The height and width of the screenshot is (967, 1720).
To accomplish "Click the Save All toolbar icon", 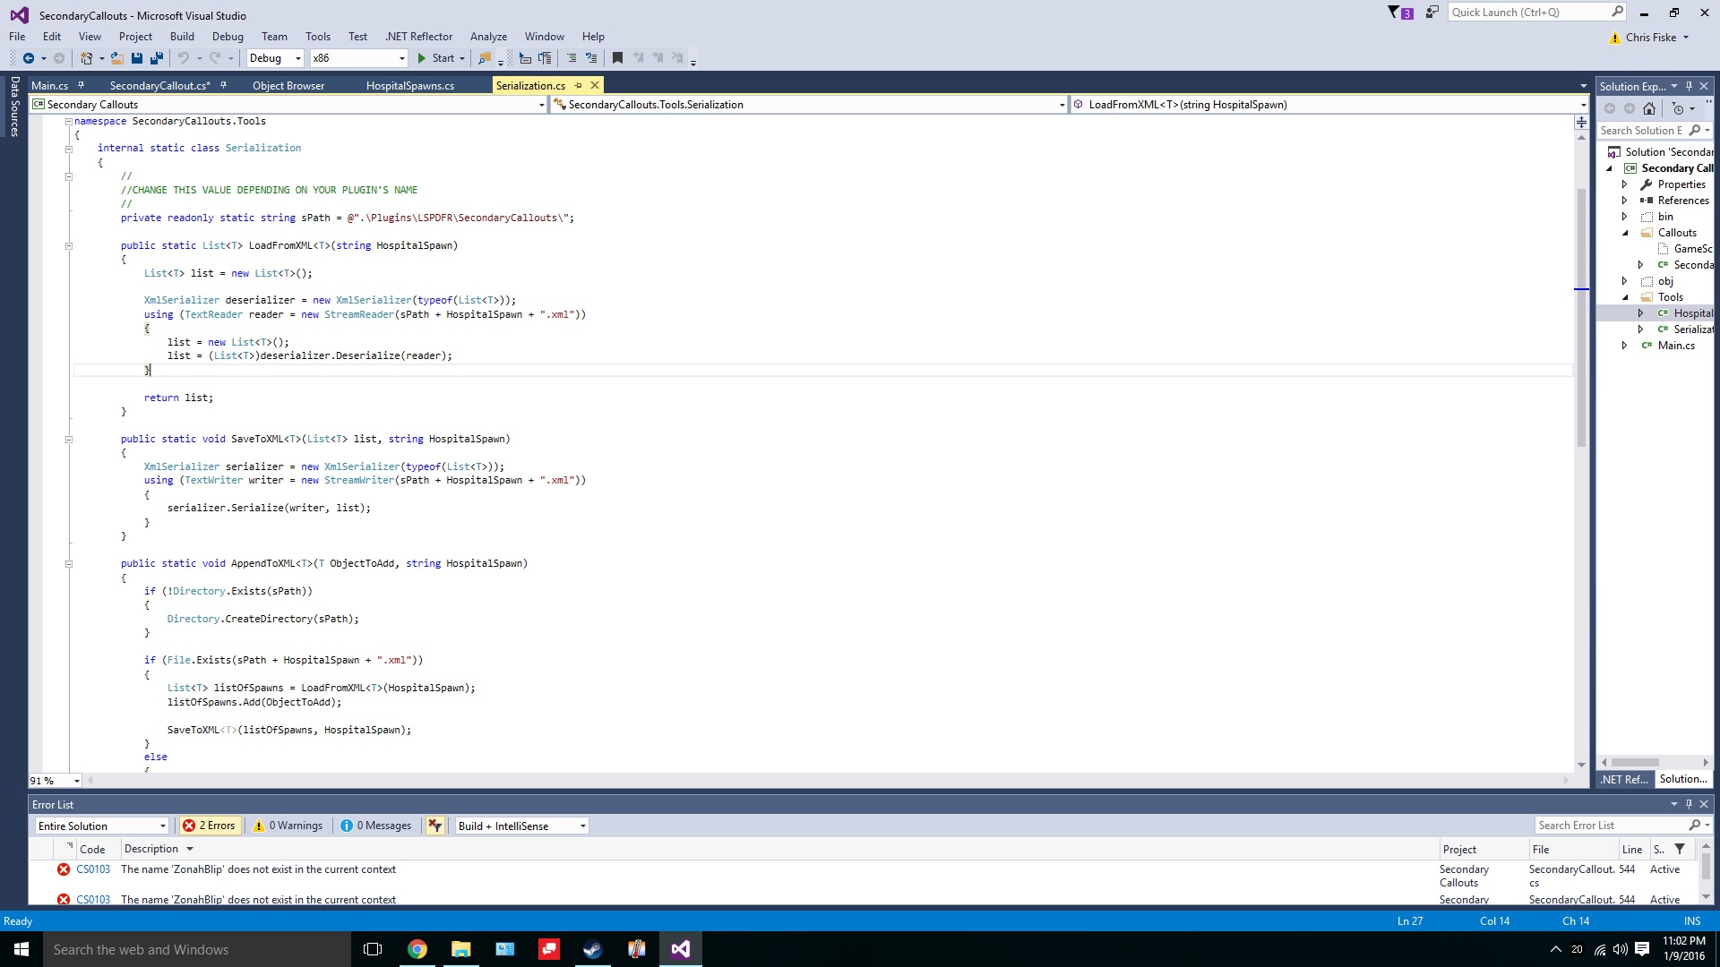I will point(157,58).
